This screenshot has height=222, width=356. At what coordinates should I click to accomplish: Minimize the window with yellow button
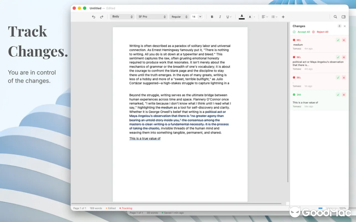(x=80, y=8)
